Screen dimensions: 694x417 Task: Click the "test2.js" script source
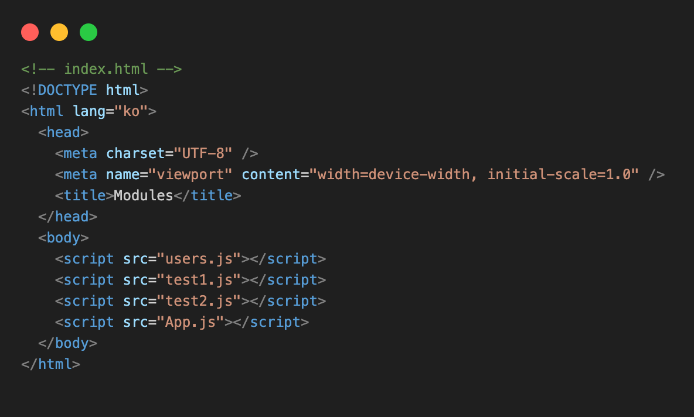click(199, 301)
